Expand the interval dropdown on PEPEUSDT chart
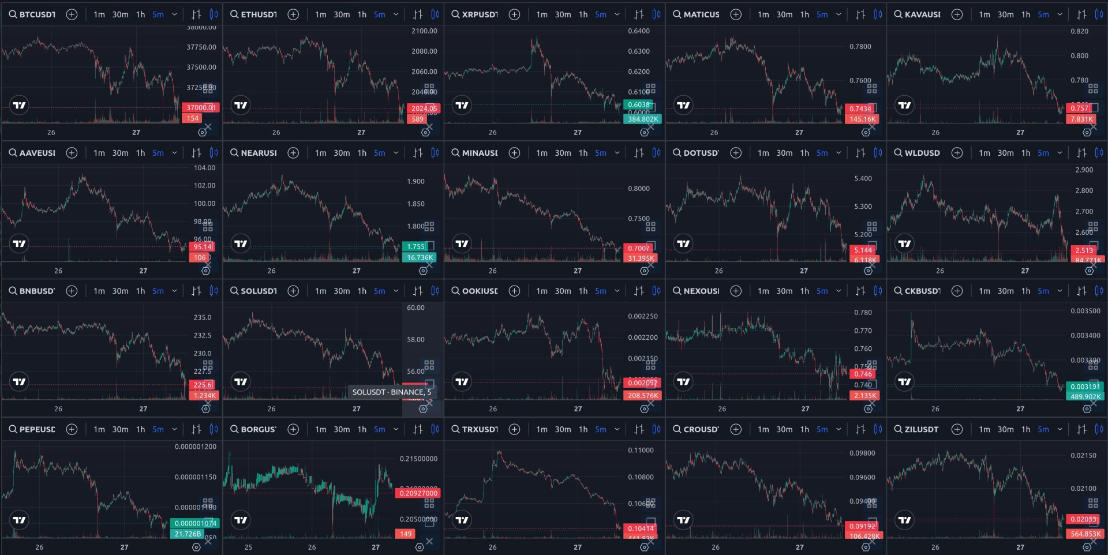Viewport: 1108px width, 555px height. click(174, 429)
